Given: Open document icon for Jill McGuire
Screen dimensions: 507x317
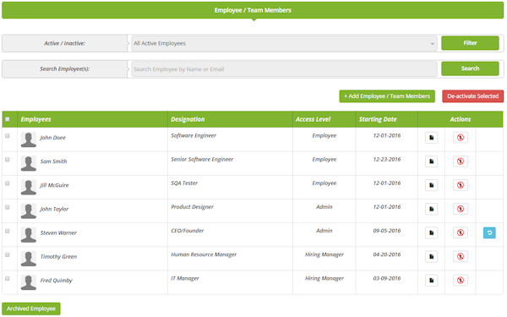Looking at the screenshot, I should pyautogui.click(x=431, y=185).
